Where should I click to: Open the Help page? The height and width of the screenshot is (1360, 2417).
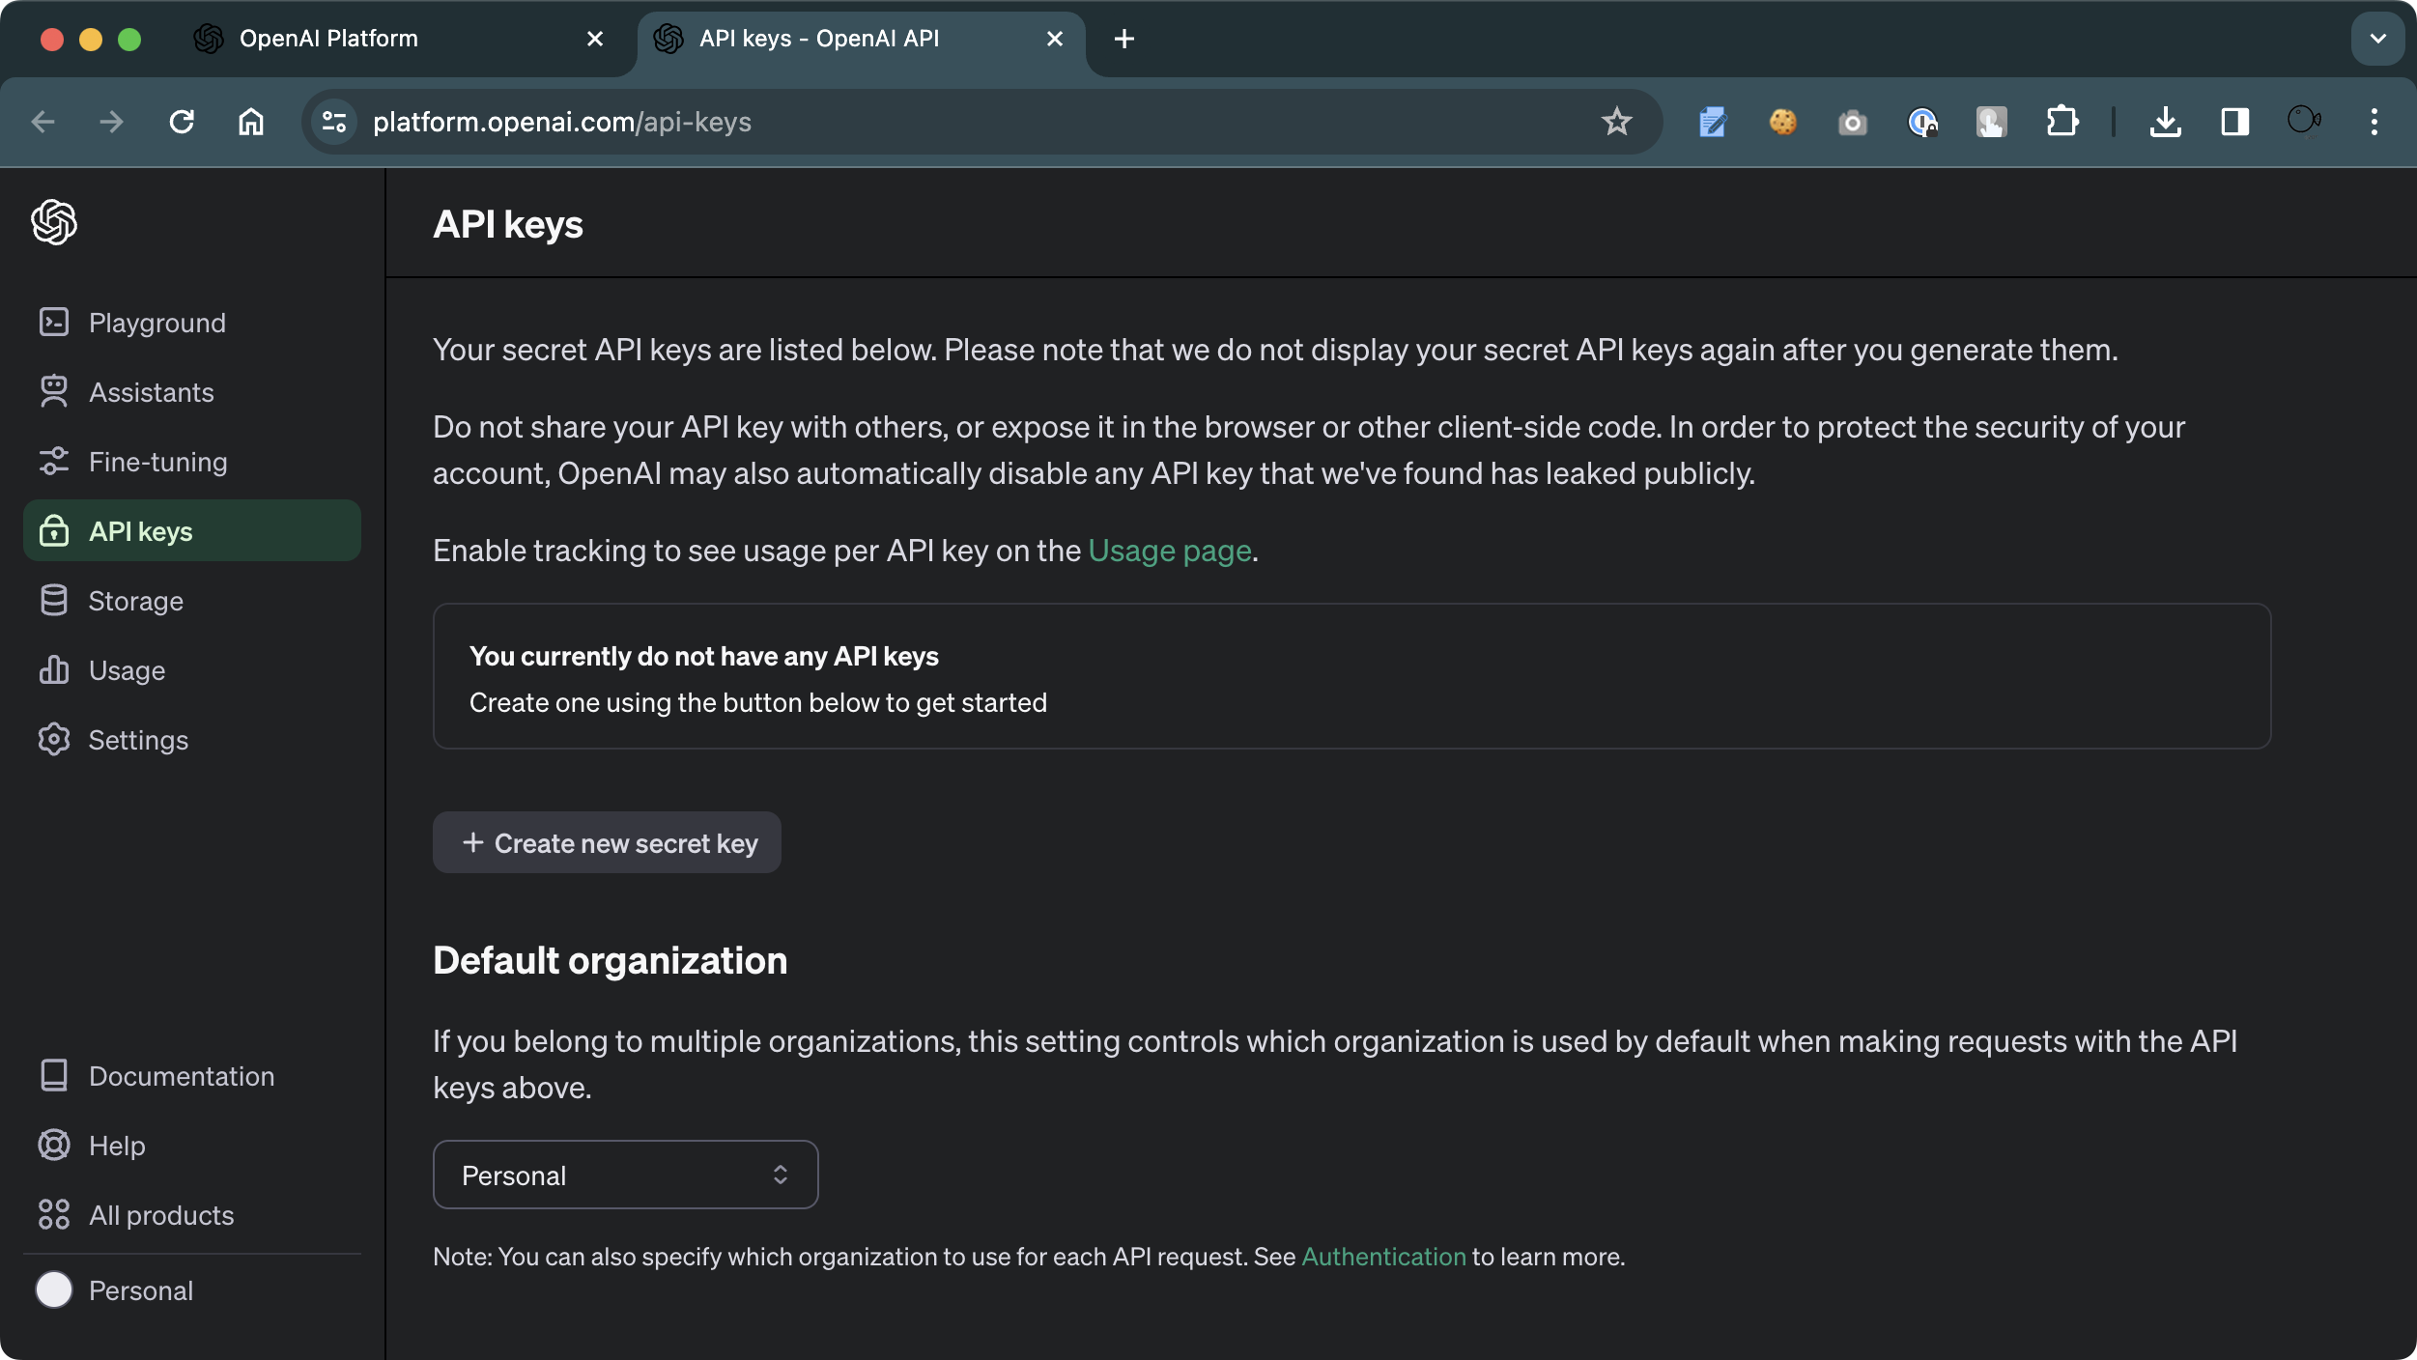click(x=117, y=1146)
